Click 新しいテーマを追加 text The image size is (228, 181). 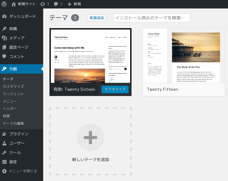point(90,160)
